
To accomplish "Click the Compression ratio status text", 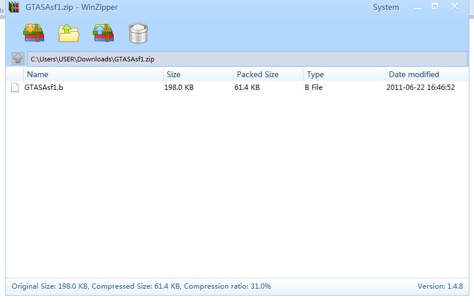I will pyautogui.click(x=227, y=286).
